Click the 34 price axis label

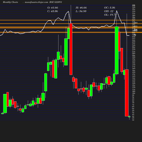133,120
